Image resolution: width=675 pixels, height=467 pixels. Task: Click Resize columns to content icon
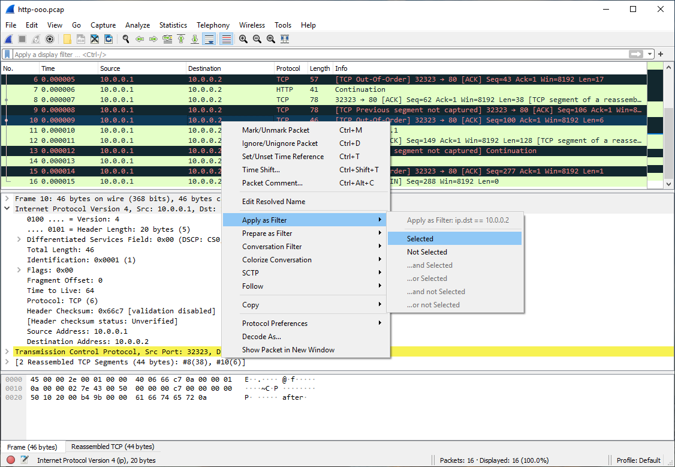coord(285,38)
